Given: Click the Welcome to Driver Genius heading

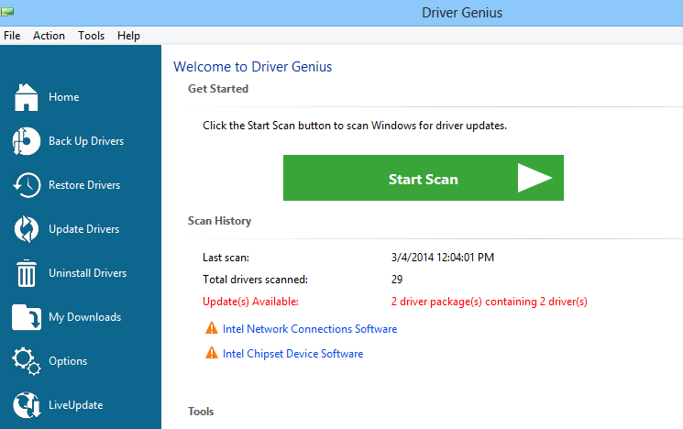Looking at the screenshot, I should click(253, 67).
